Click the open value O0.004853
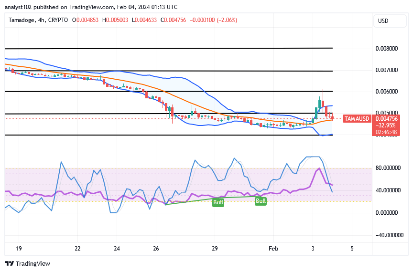Screen dimensions: 413x272 point(86,20)
